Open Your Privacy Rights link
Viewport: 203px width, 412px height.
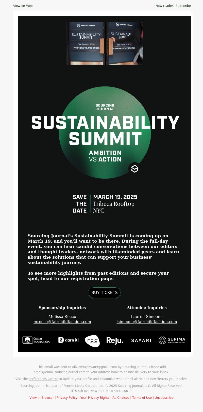[95, 398]
